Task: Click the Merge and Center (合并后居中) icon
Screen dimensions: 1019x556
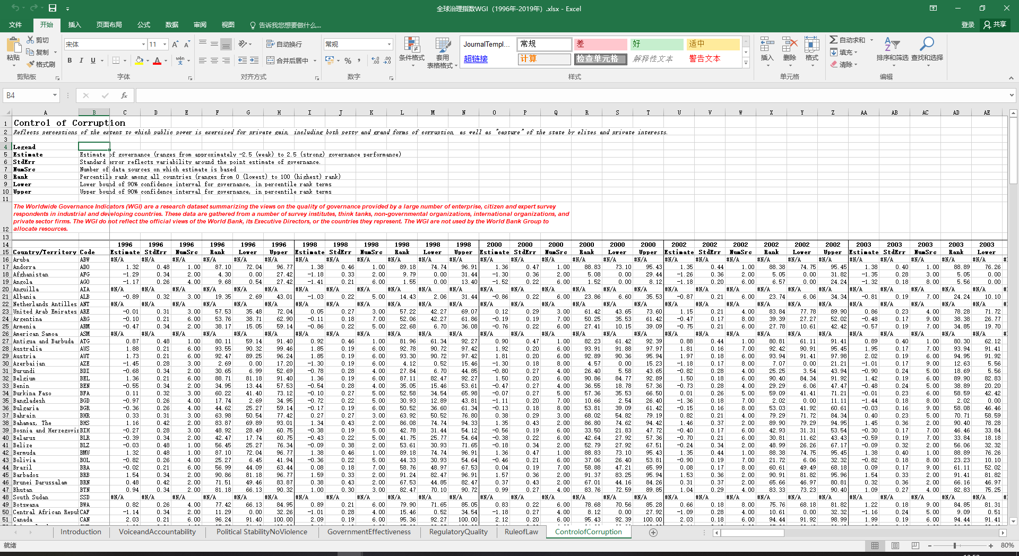Action: [270, 60]
